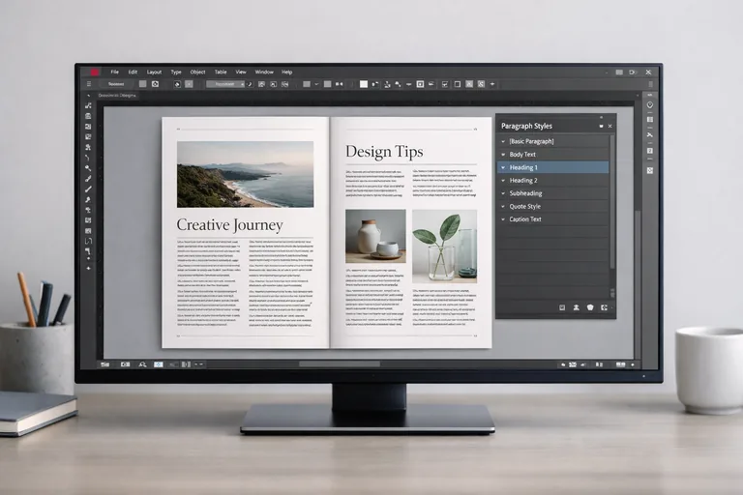Click the plus icon at end of control bar
This screenshot has width=743, height=495.
pos(492,84)
